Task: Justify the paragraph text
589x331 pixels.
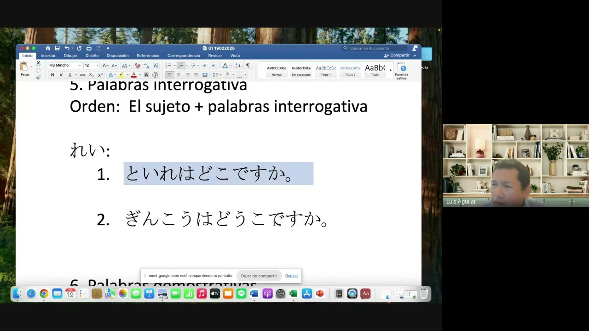Action: [196, 75]
